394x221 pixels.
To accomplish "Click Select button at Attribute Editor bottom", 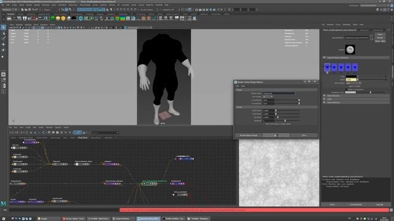I will [332, 204].
